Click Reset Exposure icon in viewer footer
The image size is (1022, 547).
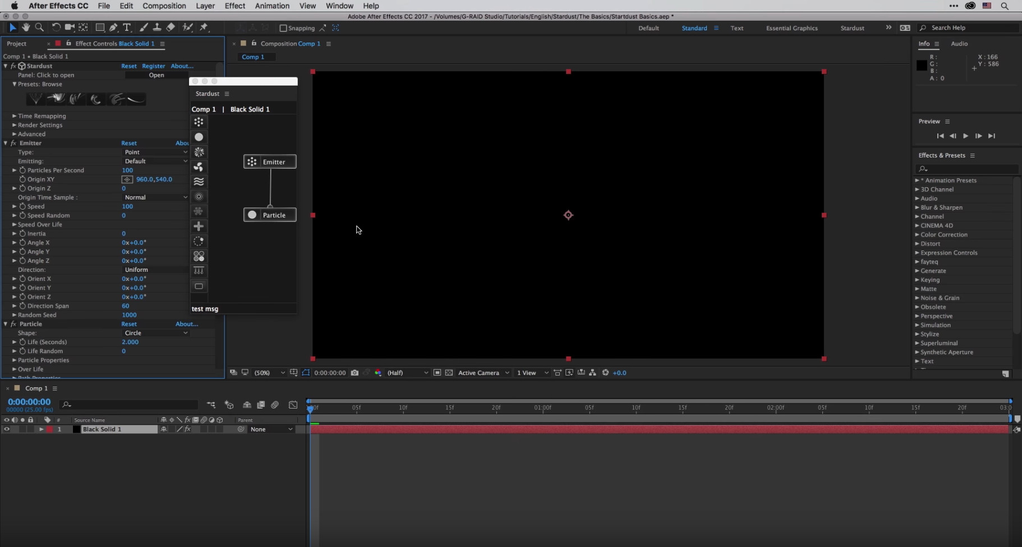605,373
